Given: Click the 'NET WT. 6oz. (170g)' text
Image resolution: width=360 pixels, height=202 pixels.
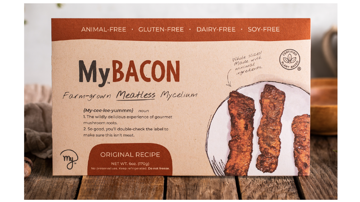Looking at the screenshot, I should click(x=130, y=163).
